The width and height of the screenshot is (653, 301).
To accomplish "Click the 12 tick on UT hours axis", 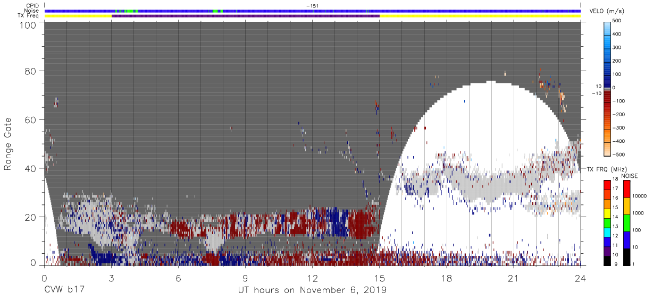I will coord(312,278).
